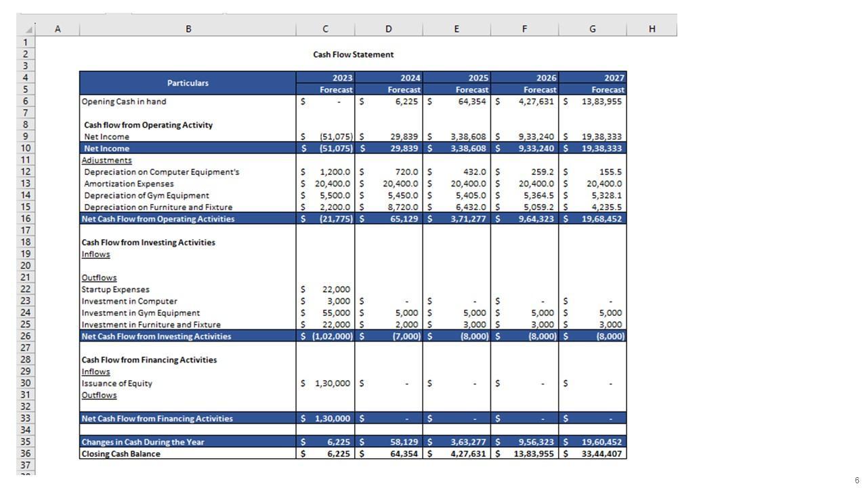
Task: Click Issuance of Equity 2023 value
Action: point(332,384)
